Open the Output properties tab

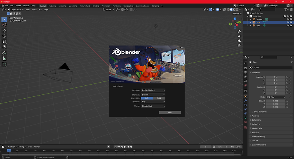click(245, 72)
